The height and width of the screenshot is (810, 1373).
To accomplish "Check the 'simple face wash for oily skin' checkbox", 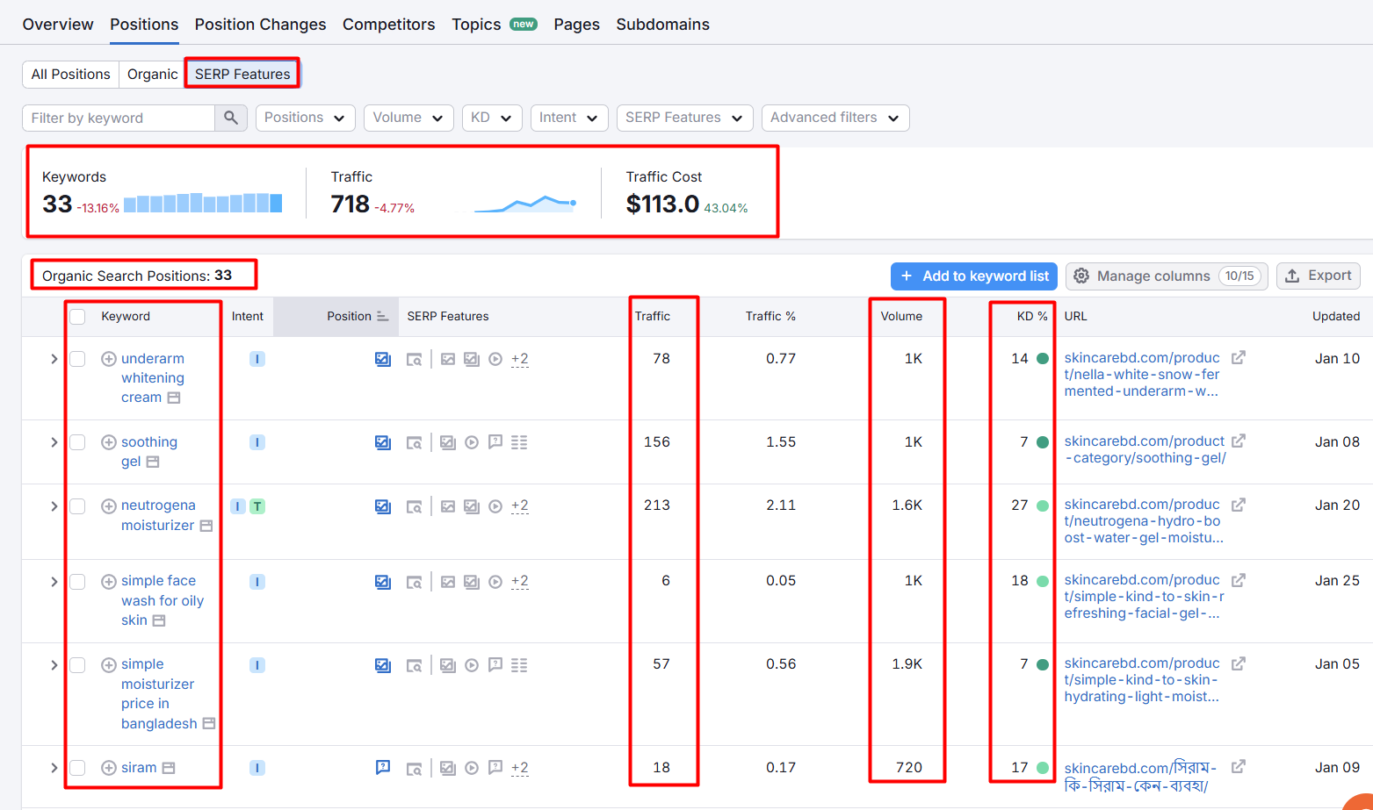I will click(x=77, y=582).
